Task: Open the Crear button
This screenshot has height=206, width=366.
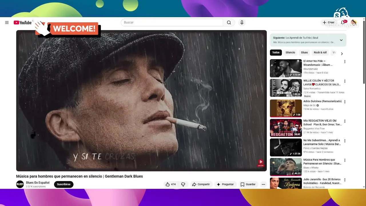Action: [x=328, y=22]
